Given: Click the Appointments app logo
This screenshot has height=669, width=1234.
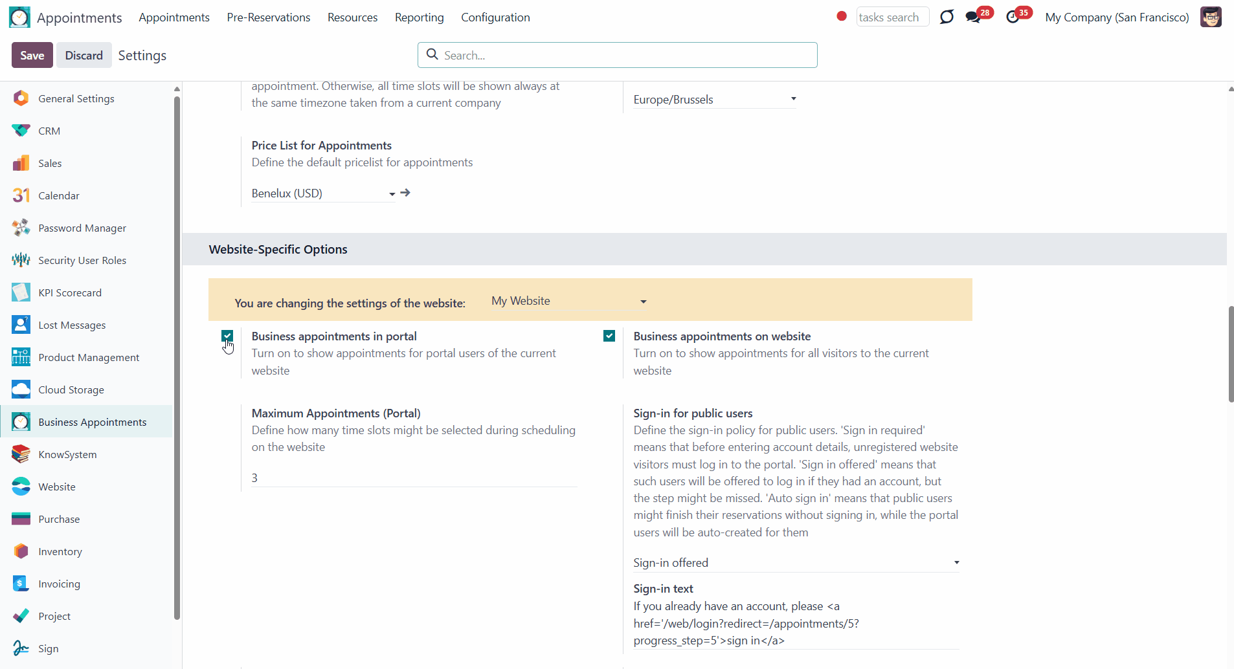Looking at the screenshot, I should coord(19,17).
